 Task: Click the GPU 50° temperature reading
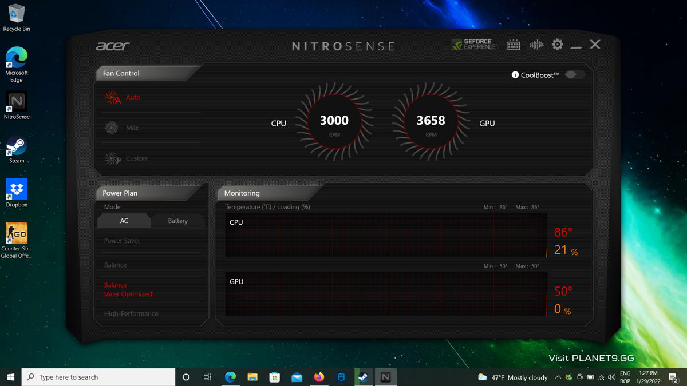tap(563, 291)
